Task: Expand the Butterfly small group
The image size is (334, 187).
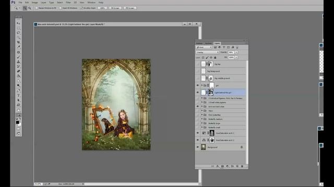Action: pos(202,127)
